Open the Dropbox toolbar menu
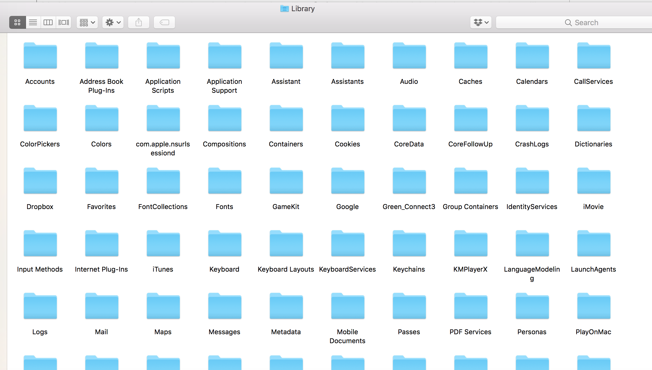652x370 pixels. pyautogui.click(x=481, y=22)
